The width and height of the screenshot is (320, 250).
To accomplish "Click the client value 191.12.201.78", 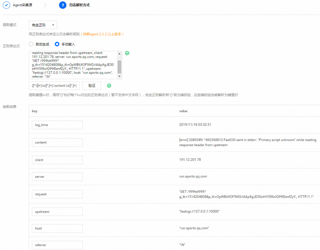I will tap(190, 159).
